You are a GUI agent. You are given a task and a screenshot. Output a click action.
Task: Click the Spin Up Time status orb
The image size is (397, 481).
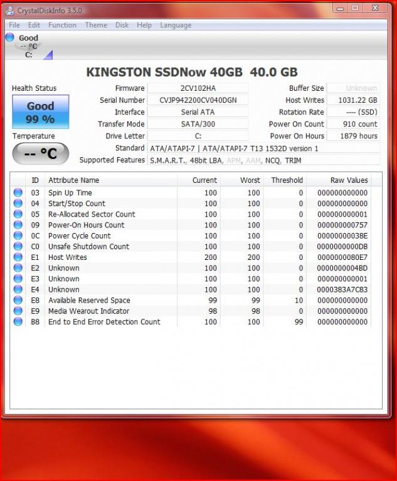[x=18, y=193]
